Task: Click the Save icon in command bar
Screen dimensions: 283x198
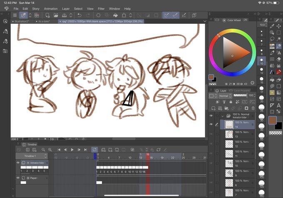Action: pos(64,15)
